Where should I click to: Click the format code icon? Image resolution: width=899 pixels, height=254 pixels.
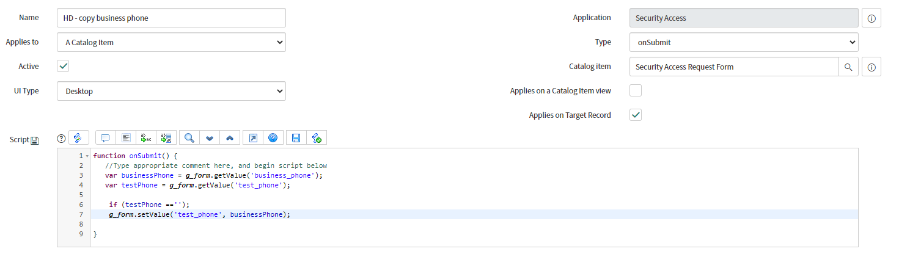[125, 138]
